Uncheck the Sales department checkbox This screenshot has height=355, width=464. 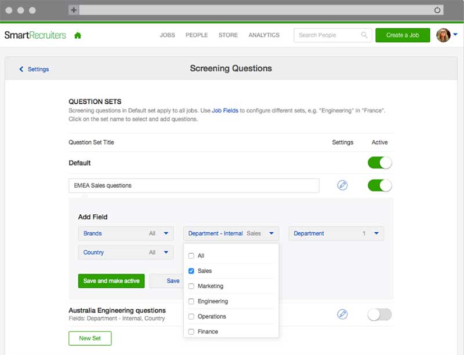(191, 271)
